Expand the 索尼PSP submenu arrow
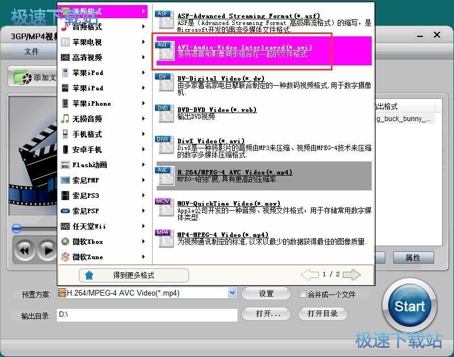The image size is (454, 357). (x=144, y=211)
